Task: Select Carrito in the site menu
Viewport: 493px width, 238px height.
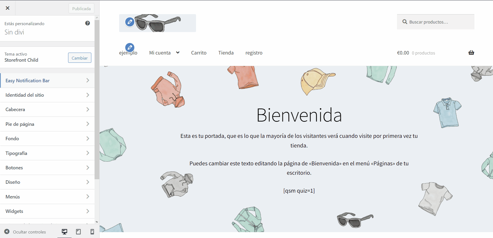Action: pos(199,53)
